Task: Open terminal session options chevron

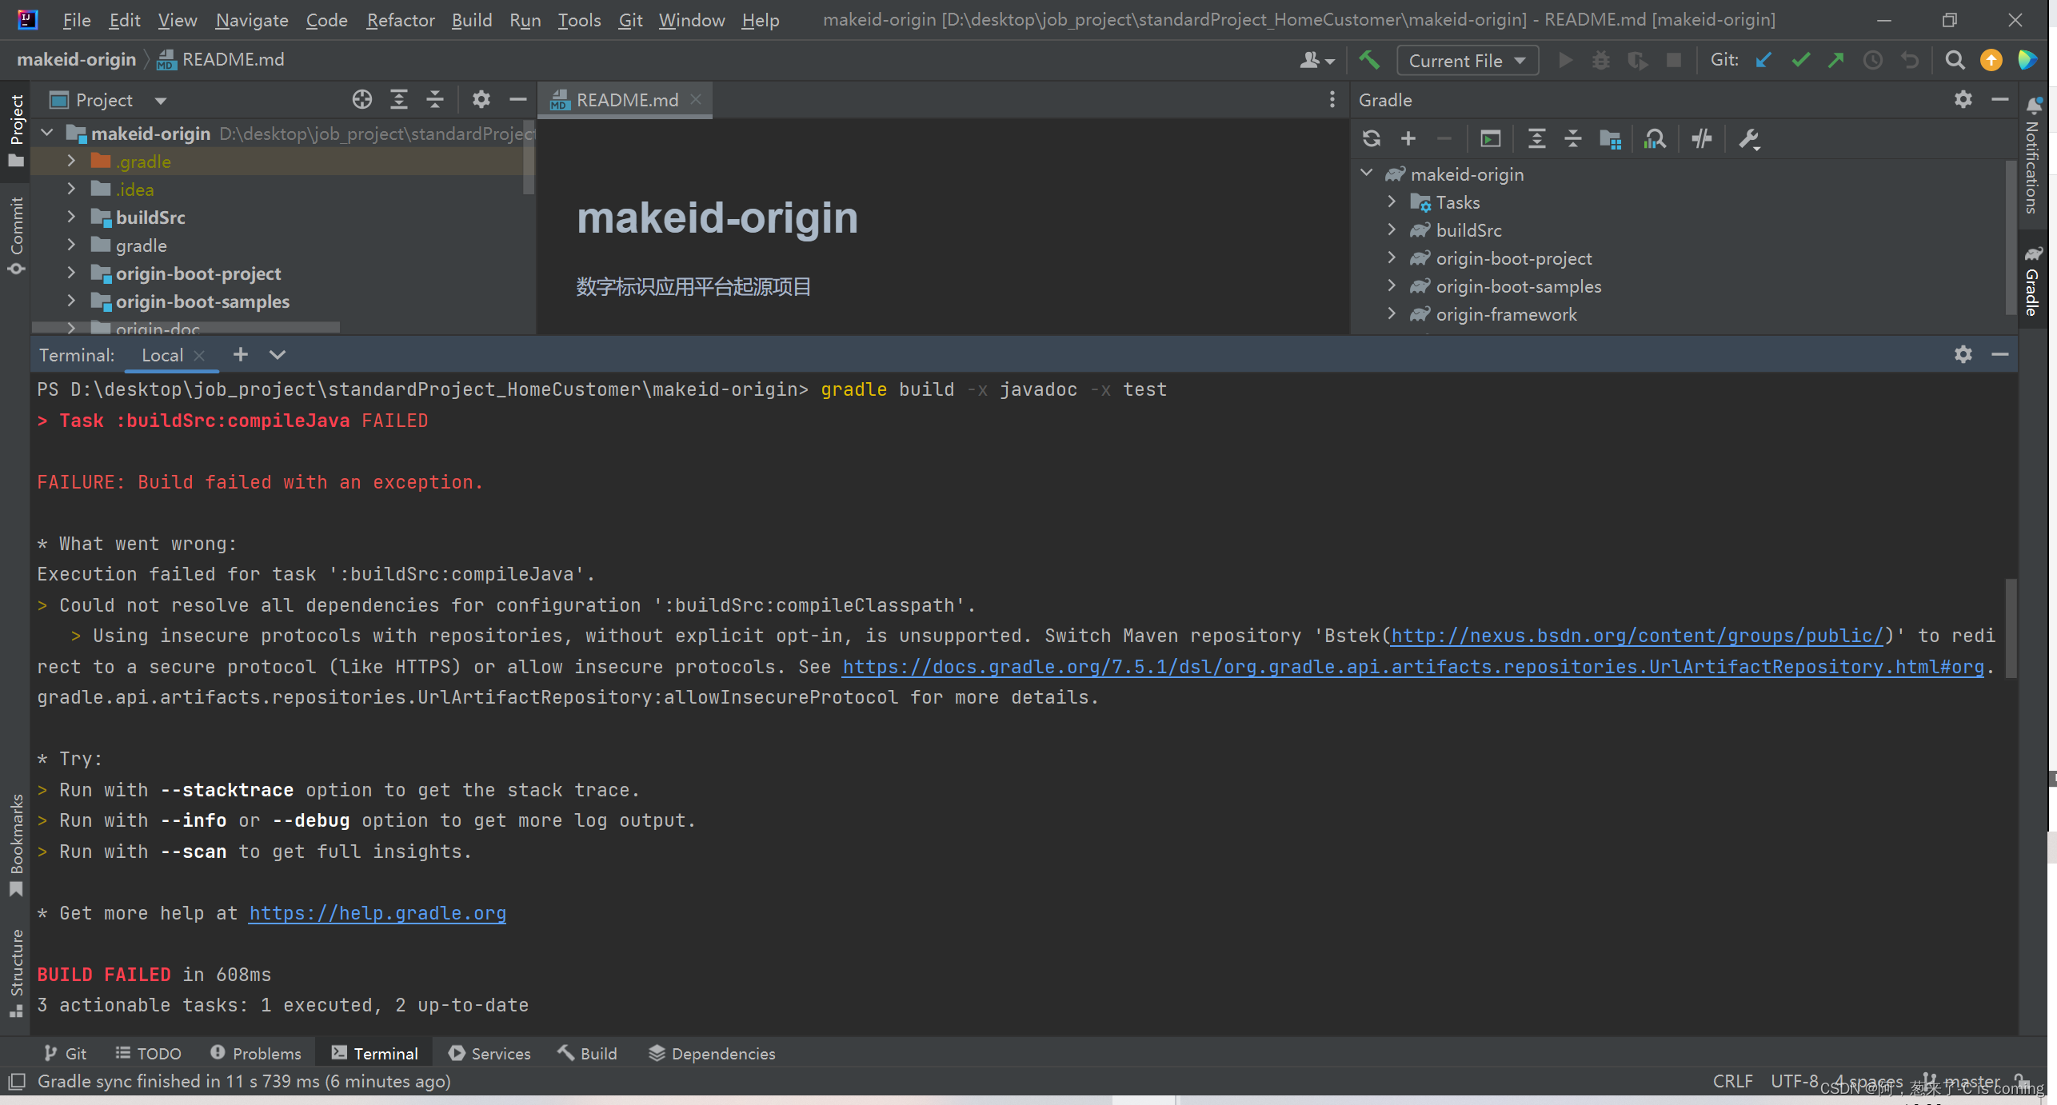Action: (277, 354)
